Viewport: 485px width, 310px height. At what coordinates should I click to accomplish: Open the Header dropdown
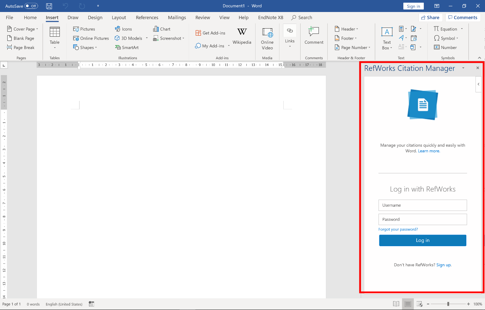tap(346, 29)
